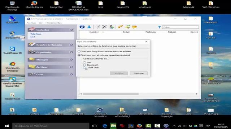
Task: Expand the Mensajes sidebar section
Action: pyautogui.click(x=71, y=60)
